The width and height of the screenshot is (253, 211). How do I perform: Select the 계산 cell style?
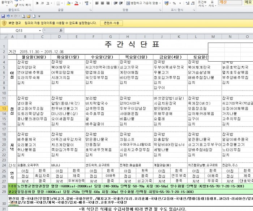coord(230,2)
